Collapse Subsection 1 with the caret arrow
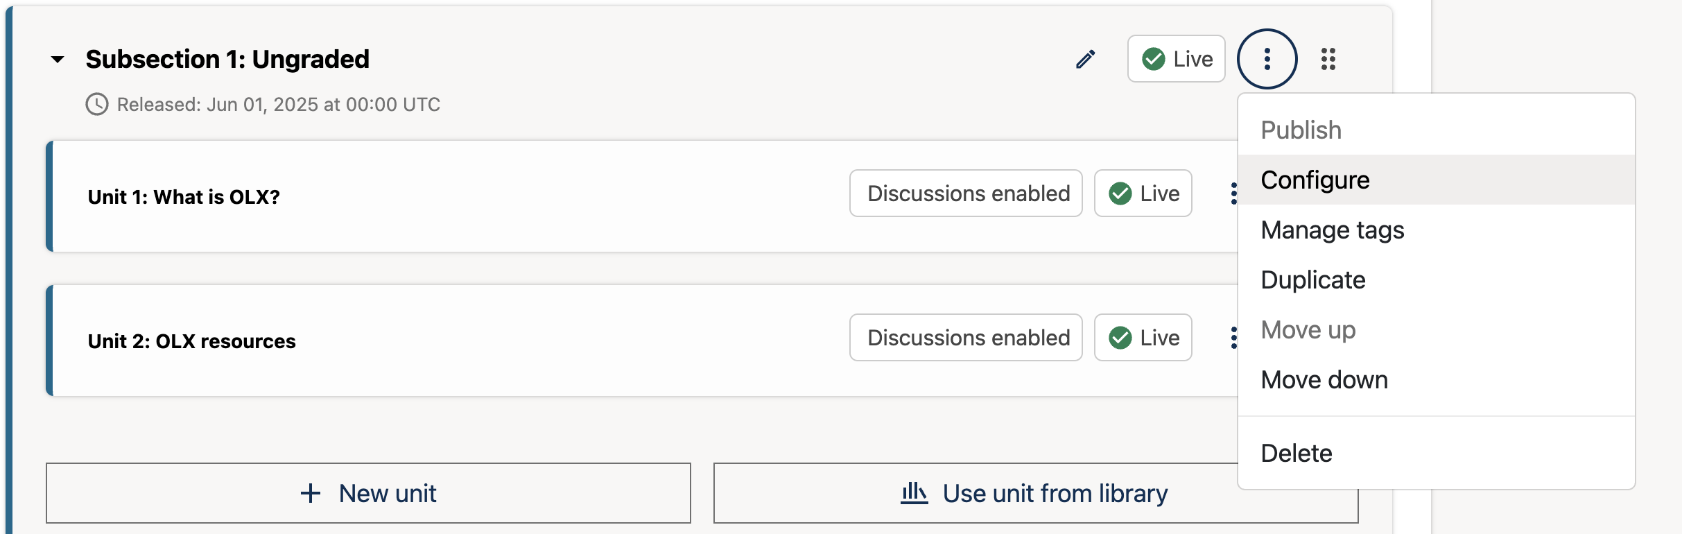This screenshot has width=1682, height=534. pyautogui.click(x=58, y=60)
